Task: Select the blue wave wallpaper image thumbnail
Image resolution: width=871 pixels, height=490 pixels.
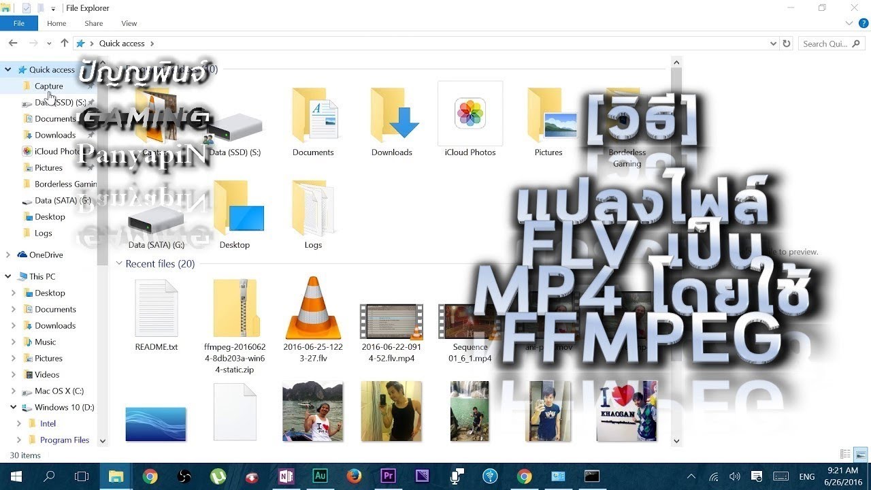Action: click(x=156, y=424)
